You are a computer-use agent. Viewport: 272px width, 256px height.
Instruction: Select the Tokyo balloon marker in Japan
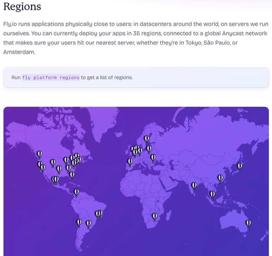point(240,167)
